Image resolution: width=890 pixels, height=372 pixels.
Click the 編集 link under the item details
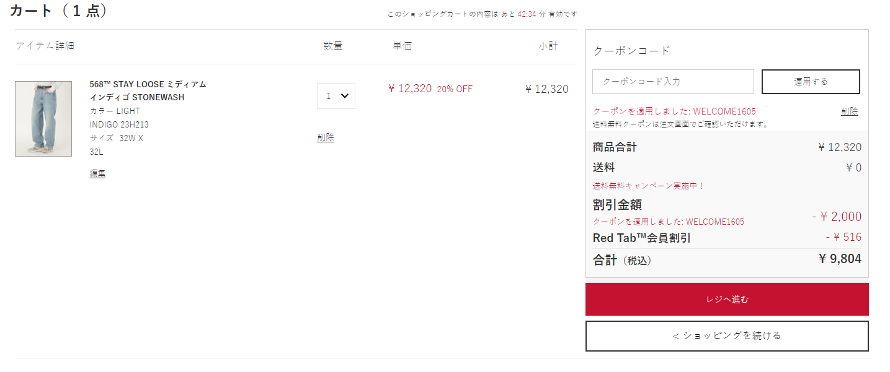click(x=97, y=174)
